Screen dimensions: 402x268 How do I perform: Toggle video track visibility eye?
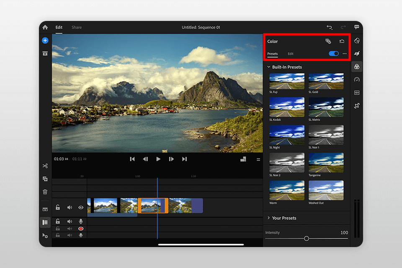[81, 207]
